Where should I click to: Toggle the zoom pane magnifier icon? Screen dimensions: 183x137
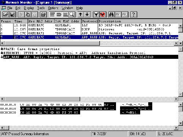tap(72, 15)
